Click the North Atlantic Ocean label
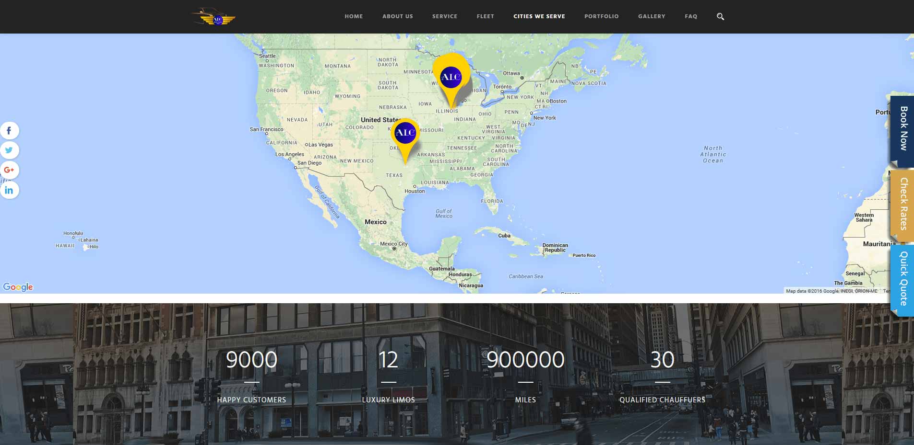914x445 pixels. pos(713,154)
